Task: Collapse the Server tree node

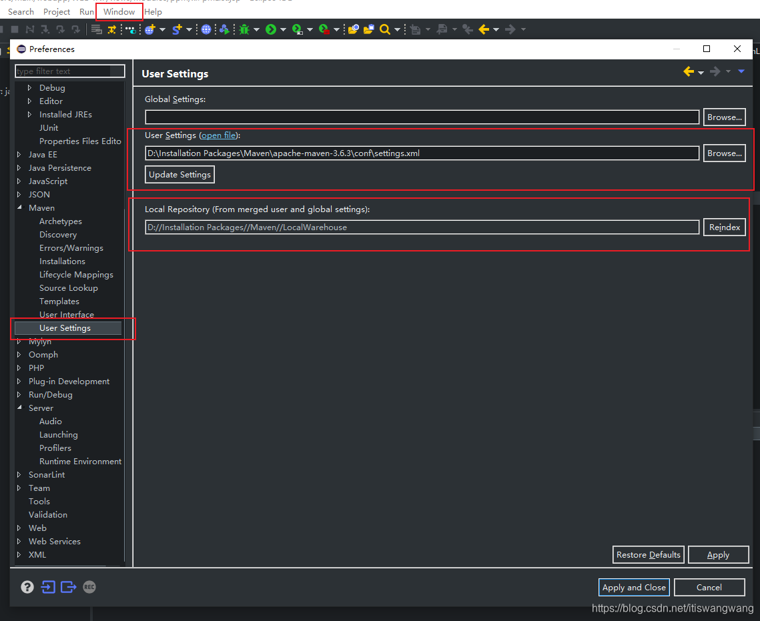Action: 19,408
